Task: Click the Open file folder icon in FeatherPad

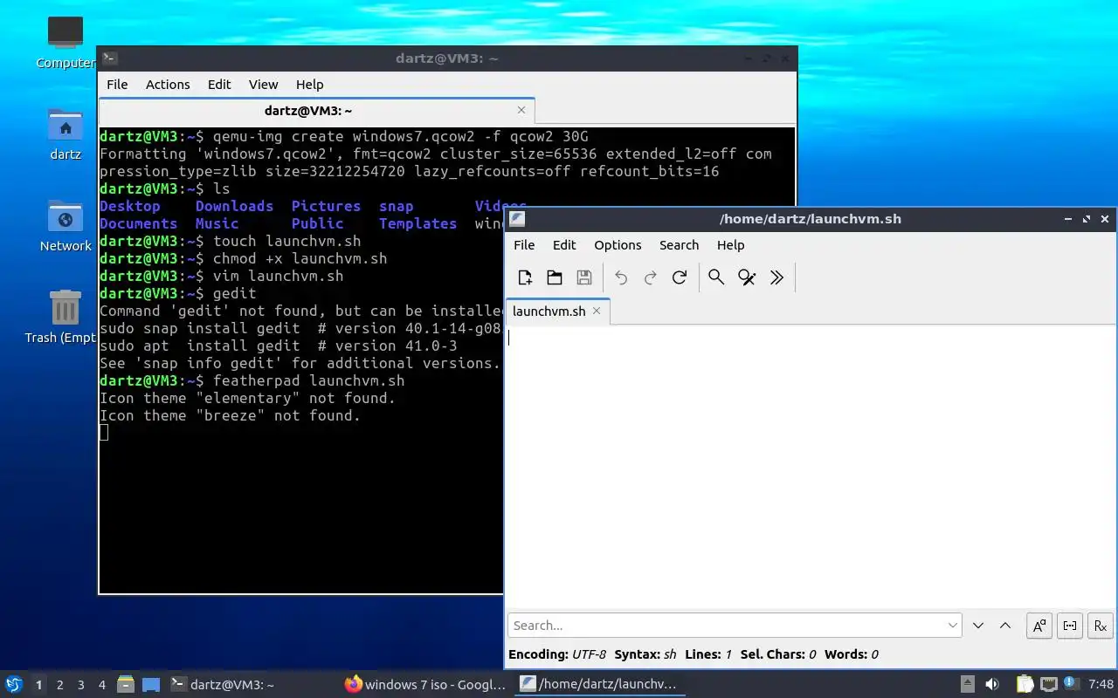Action: [555, 277]
